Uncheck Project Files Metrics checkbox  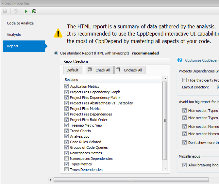click(66, 109)
